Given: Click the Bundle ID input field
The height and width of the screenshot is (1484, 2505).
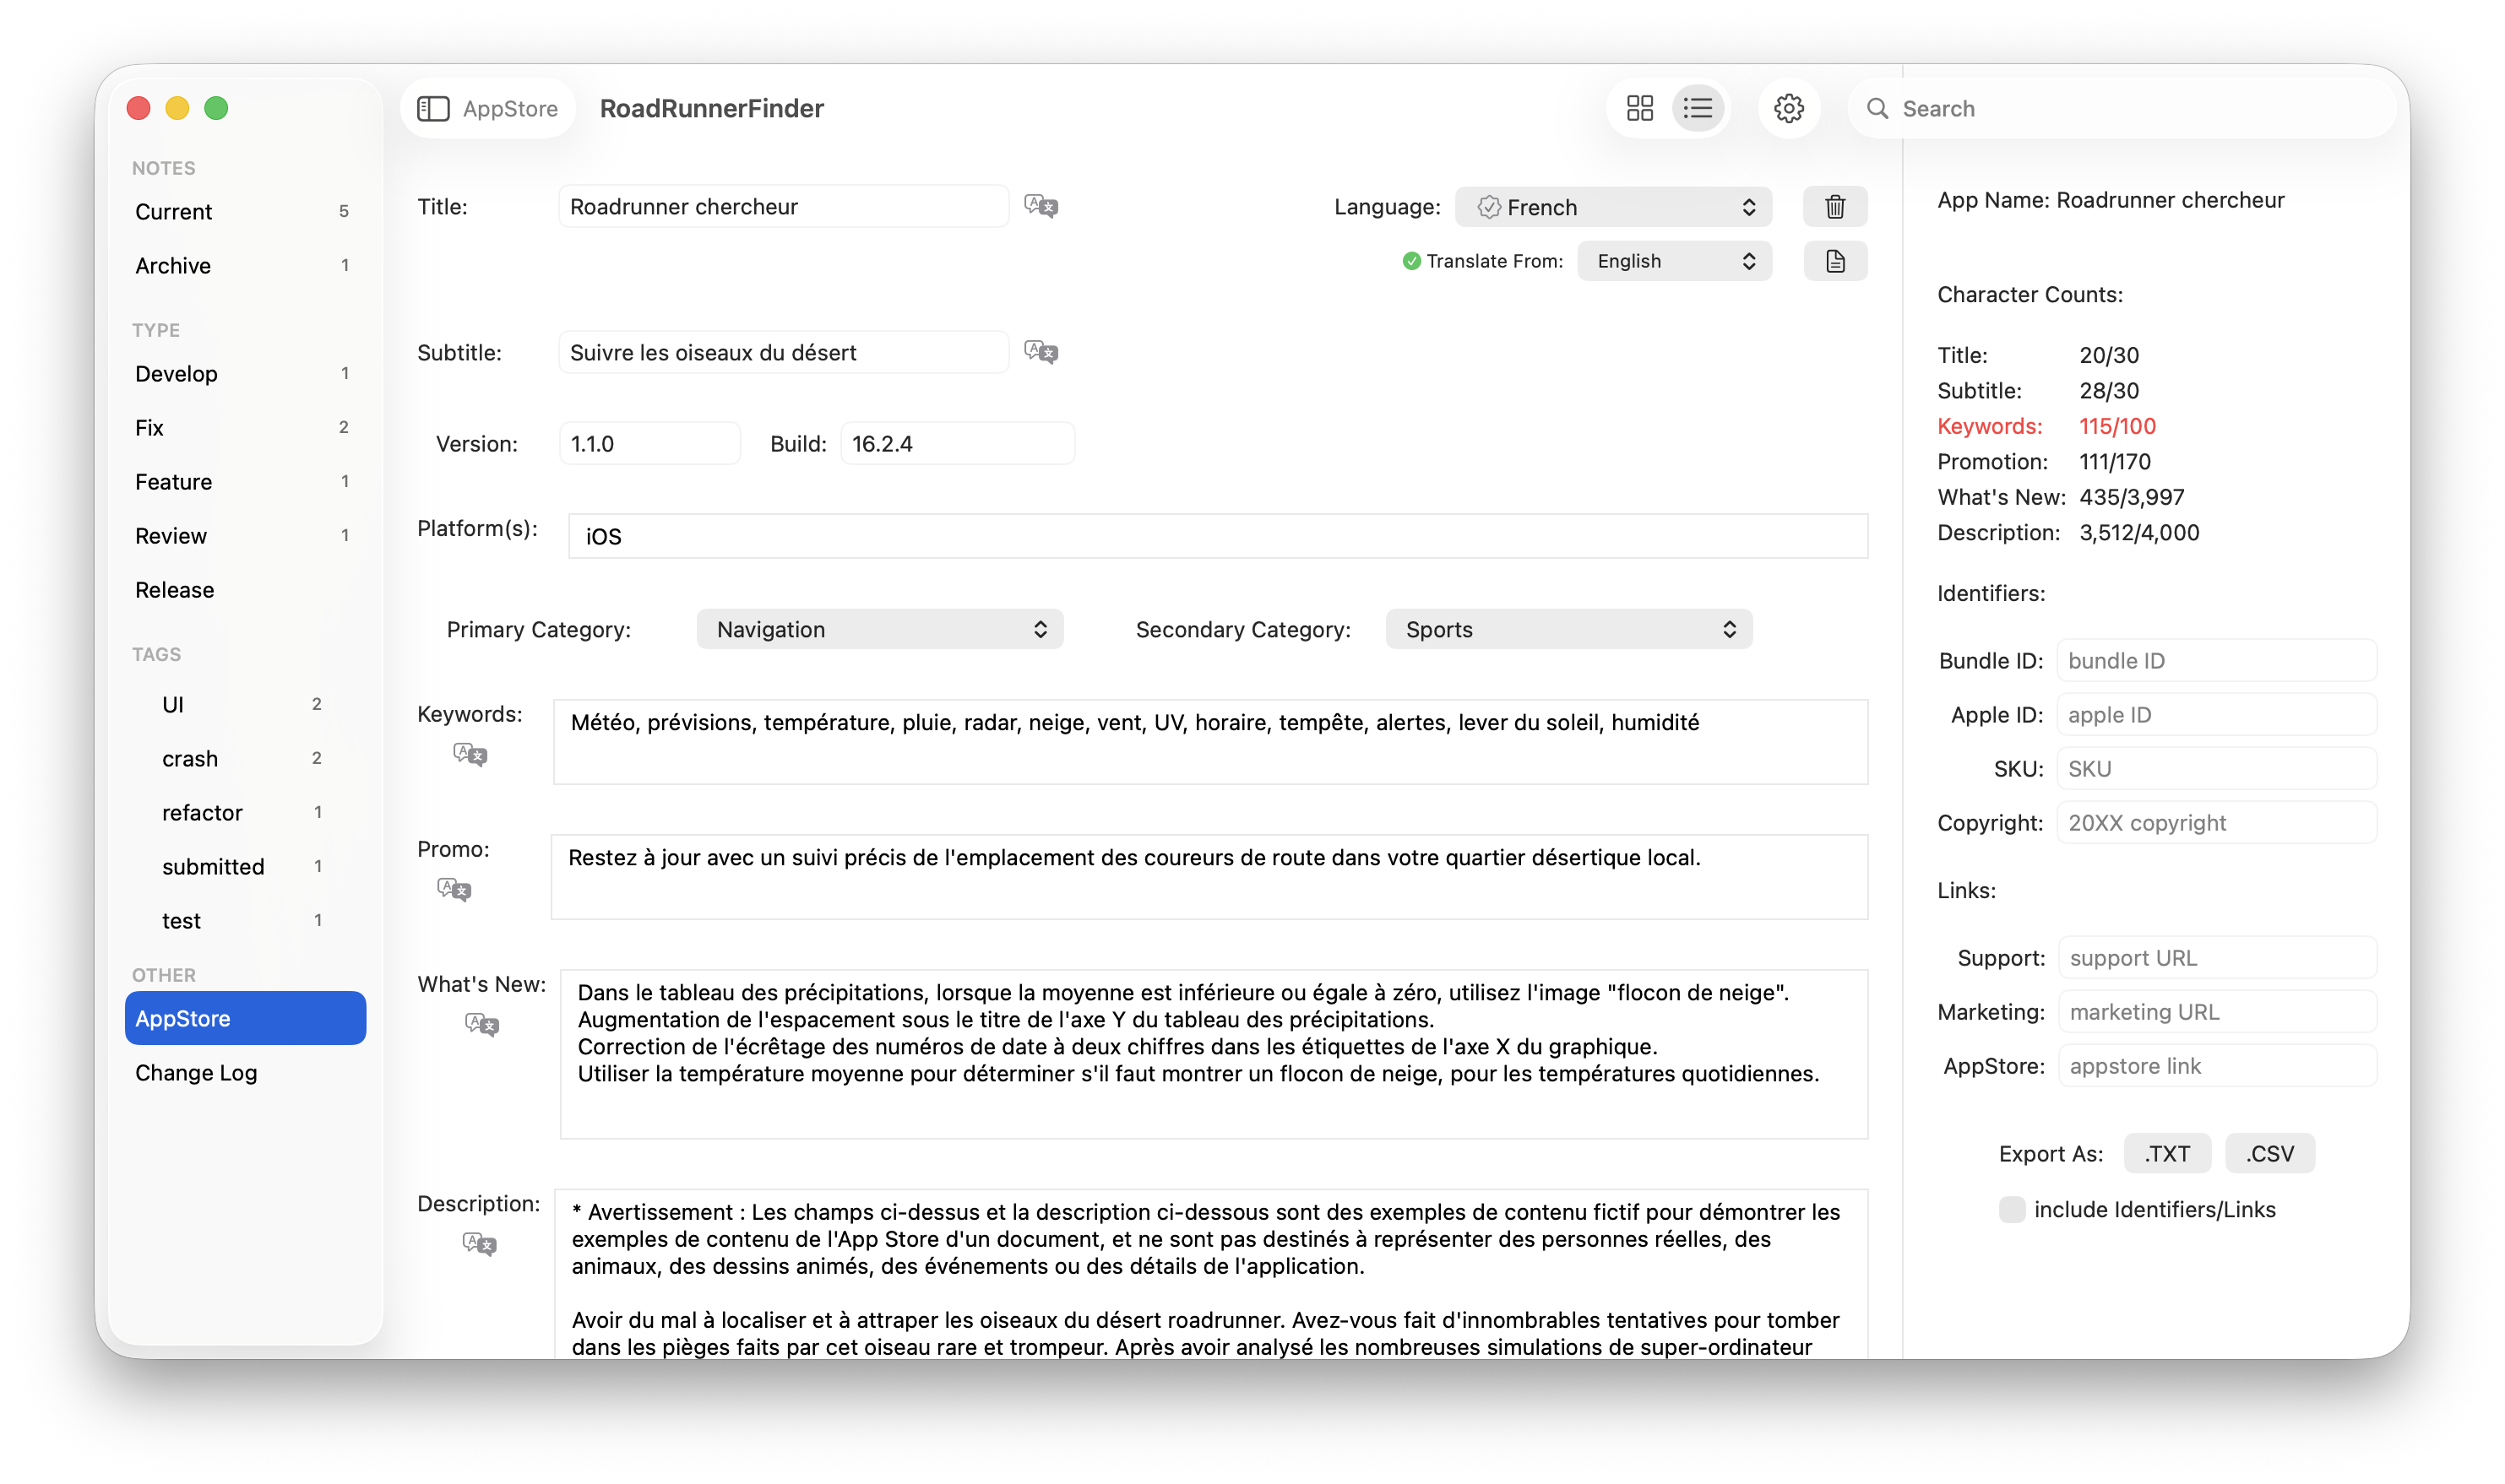Looking at the screenshot, I should (x=2214, y=660).
